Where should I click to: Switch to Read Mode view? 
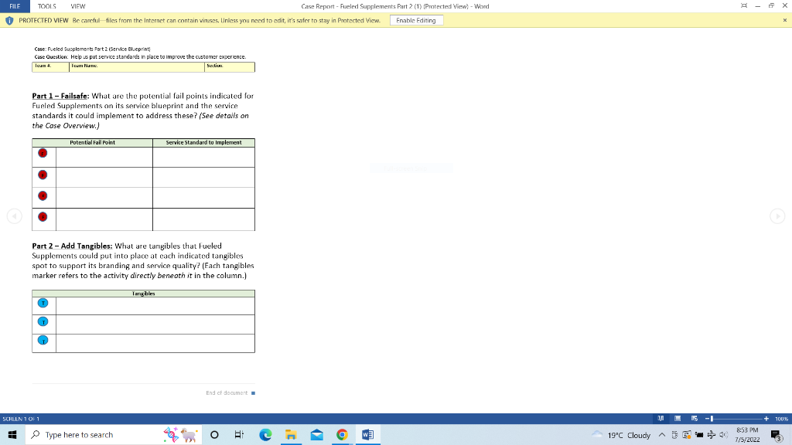[x=661, y=418]
